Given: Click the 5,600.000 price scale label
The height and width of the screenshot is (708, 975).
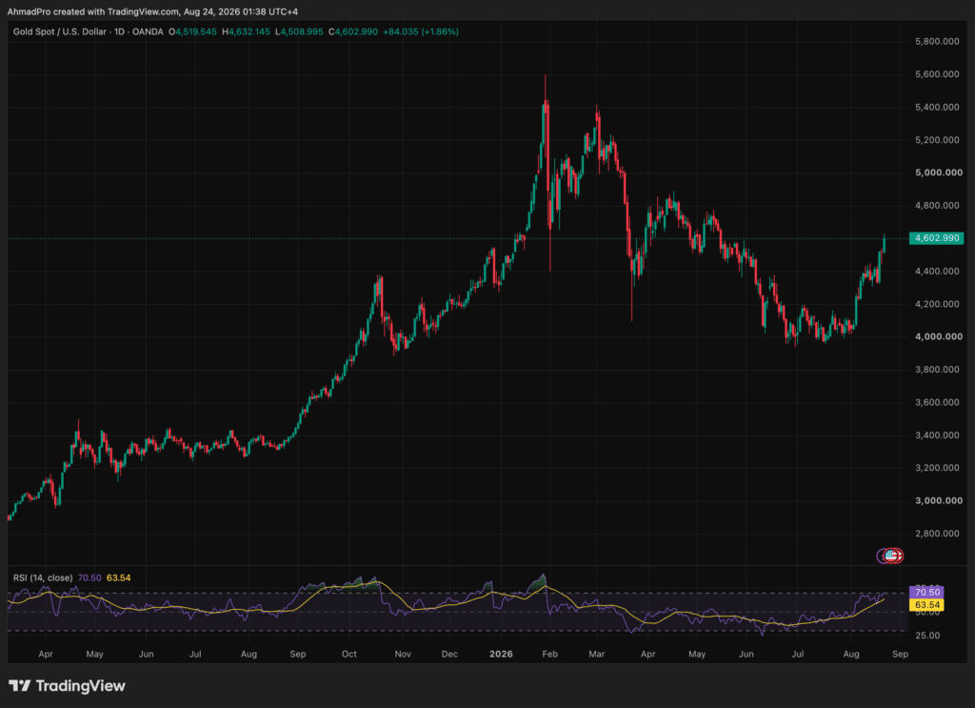Looking at the screenshot, I should tap(937, 74).
